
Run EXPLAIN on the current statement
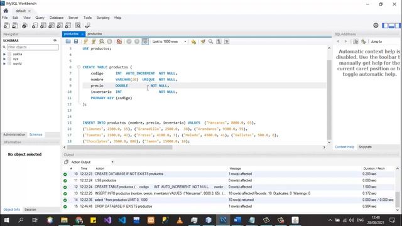102,41
